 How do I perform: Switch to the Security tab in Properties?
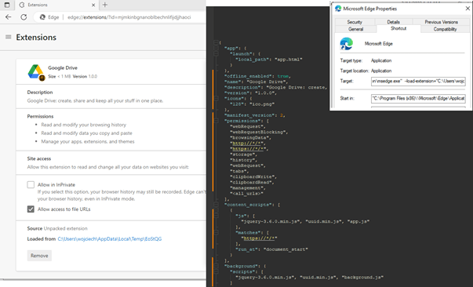[355, 22]
